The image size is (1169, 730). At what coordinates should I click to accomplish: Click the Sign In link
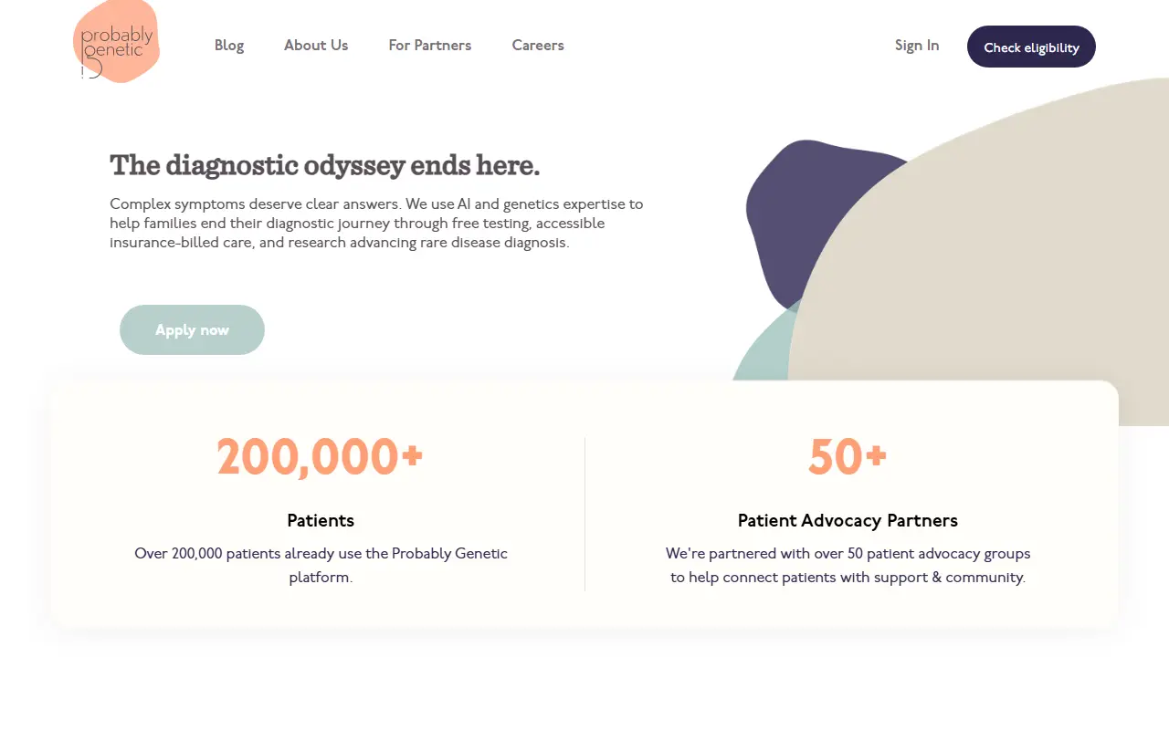[917, 46]
